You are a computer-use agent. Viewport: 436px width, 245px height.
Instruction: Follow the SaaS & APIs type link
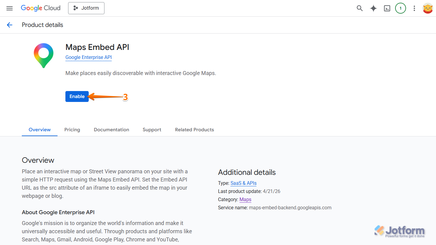pos(243,183)
